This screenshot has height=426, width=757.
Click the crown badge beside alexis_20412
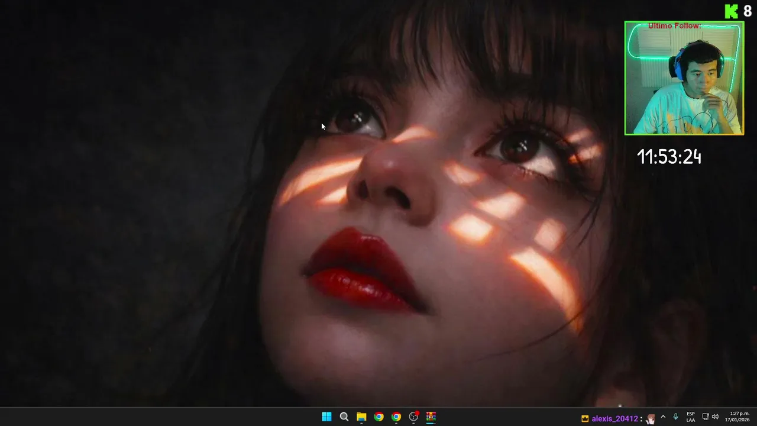click(585, 418)
